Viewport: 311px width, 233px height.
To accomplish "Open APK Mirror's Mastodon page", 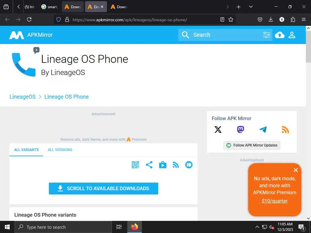I will [x=241, y=130].
